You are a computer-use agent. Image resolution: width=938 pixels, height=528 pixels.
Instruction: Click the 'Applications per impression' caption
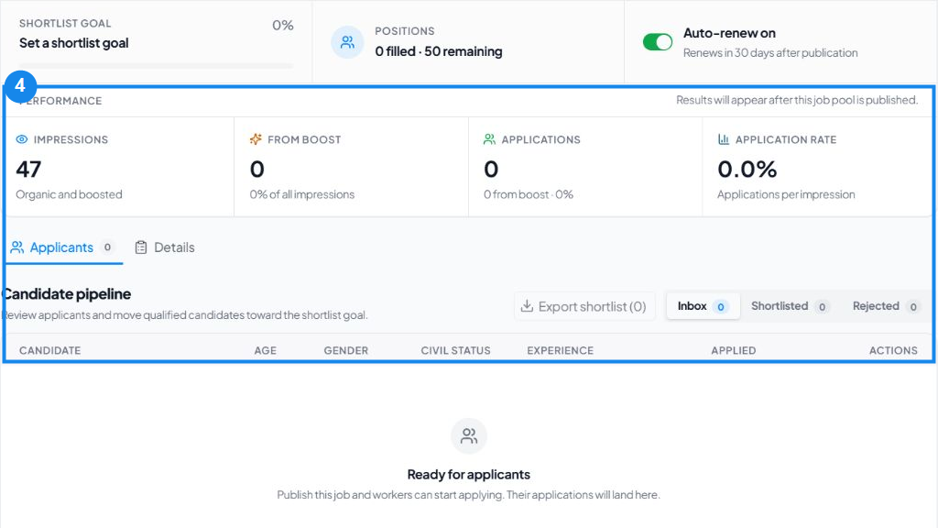[x=786, y=194]
